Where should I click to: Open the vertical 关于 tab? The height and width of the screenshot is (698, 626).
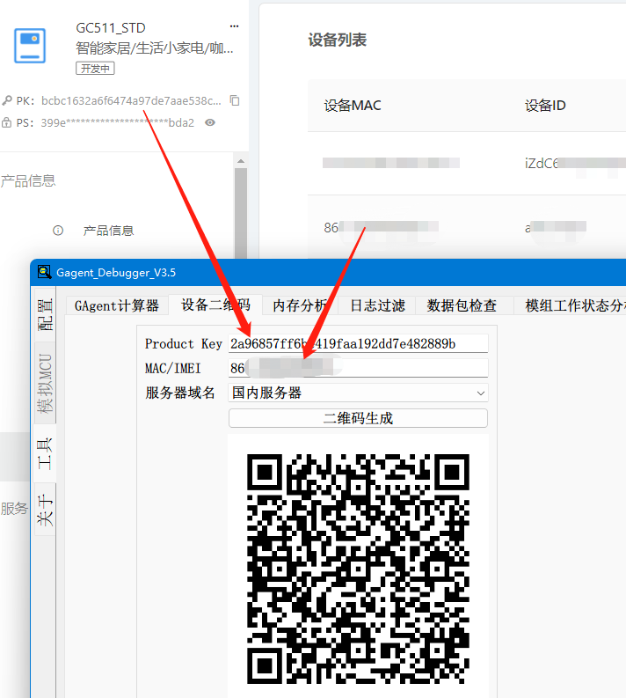45,510
